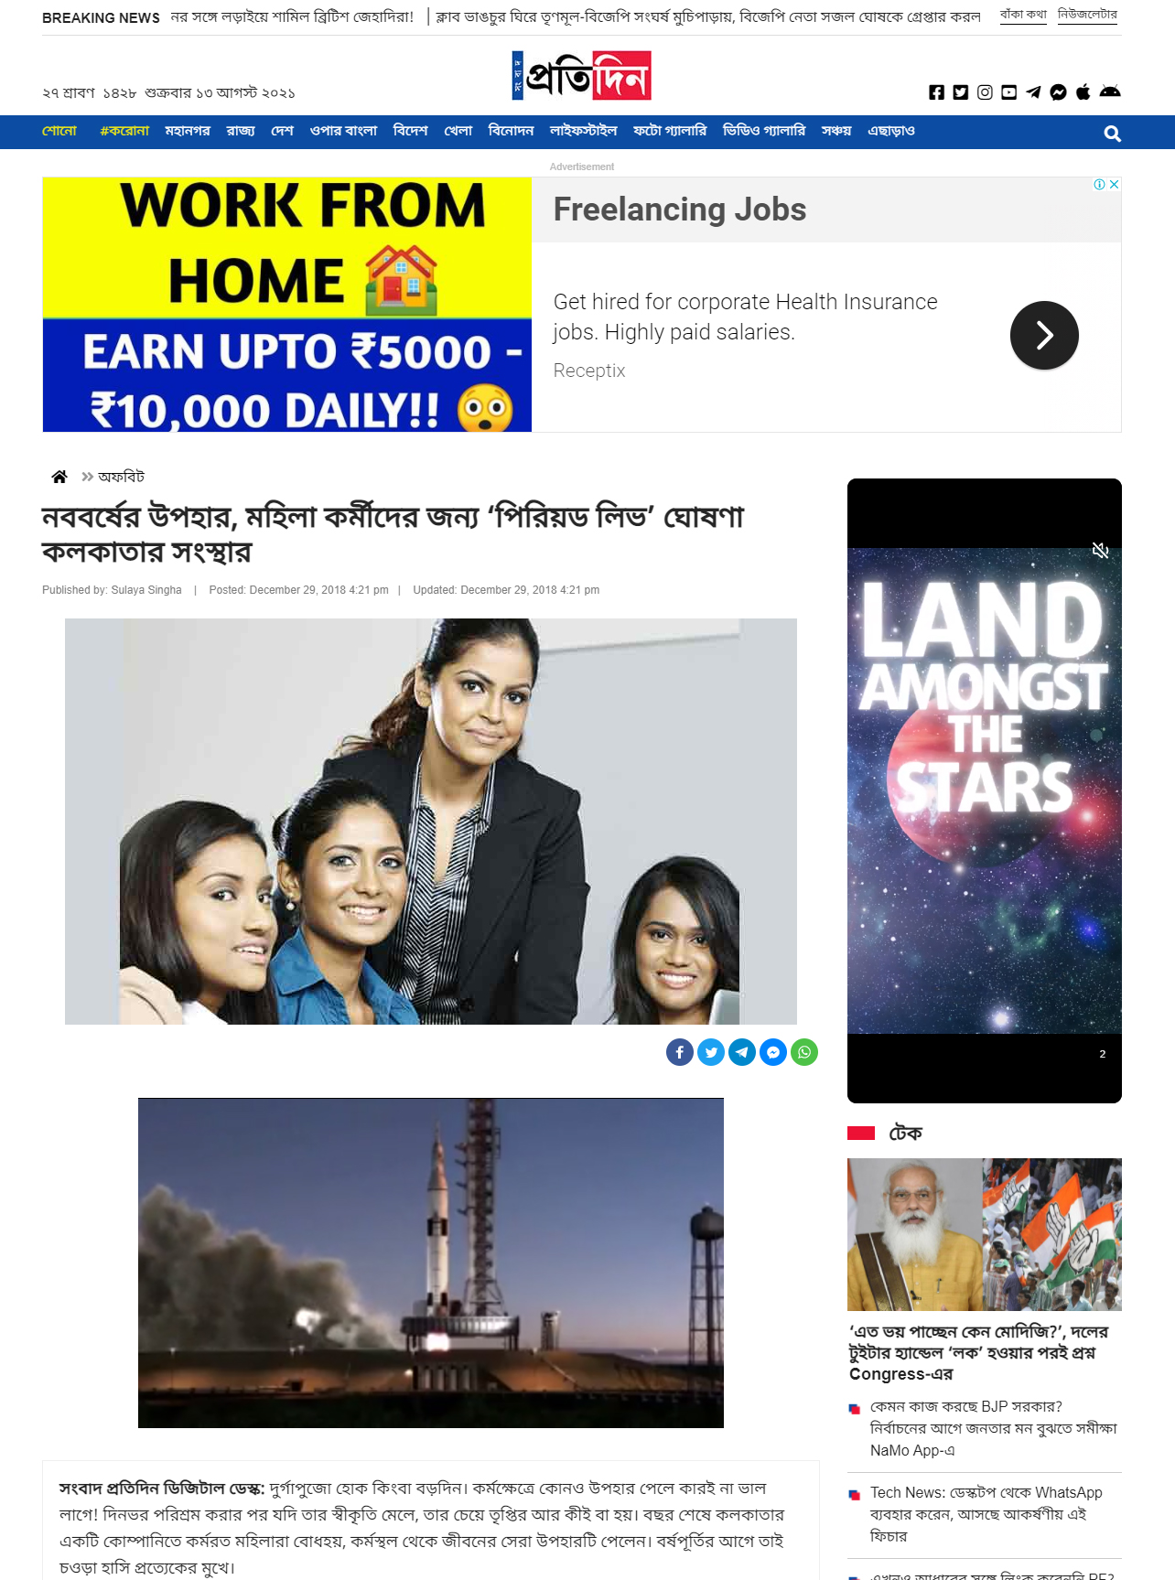Open the Telegram icon in the header
This screenshot has height=1580, width=1175.
tap(1033, 92)
